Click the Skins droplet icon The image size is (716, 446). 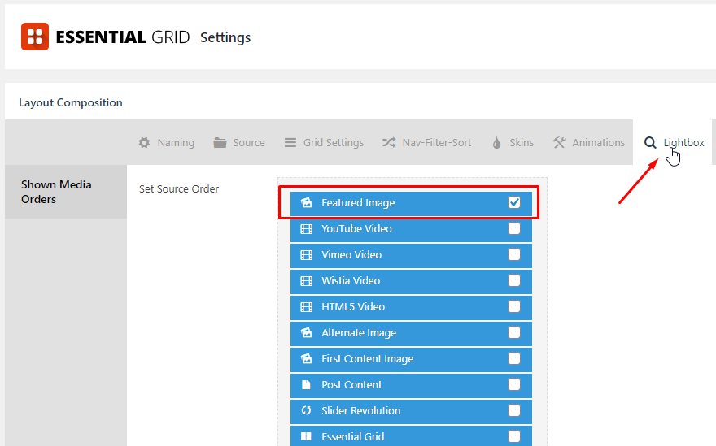[x=497, y=143]
